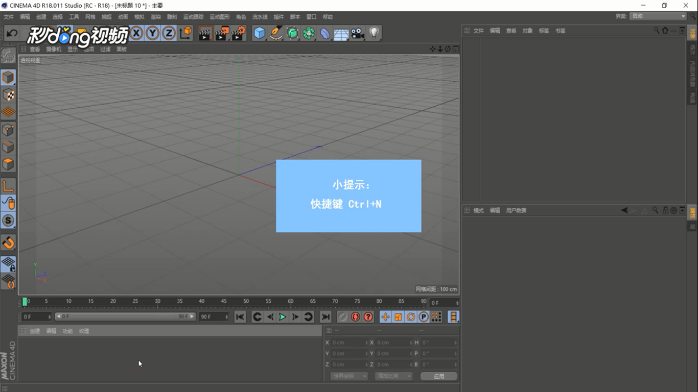Step to previous frame

click(x=270, y=317)
